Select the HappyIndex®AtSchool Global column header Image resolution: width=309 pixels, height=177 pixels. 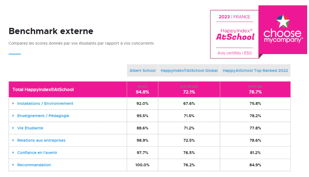point(189,70)
